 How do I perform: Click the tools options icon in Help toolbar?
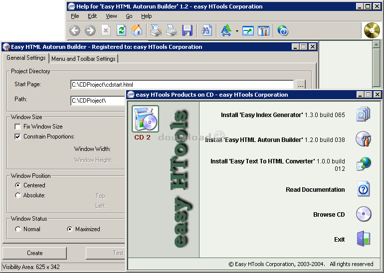(263, 31)
